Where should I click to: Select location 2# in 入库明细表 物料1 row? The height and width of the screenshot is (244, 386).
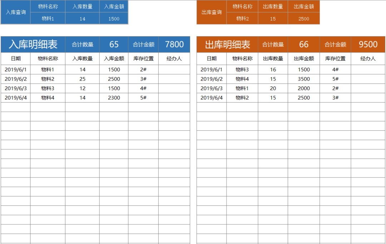(143, 70)
